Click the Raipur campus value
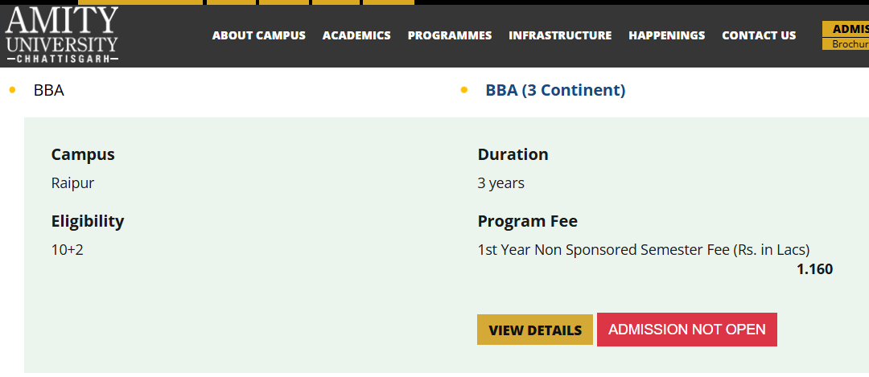This screenshot has width=869, height=377. [x=72, y=183]
